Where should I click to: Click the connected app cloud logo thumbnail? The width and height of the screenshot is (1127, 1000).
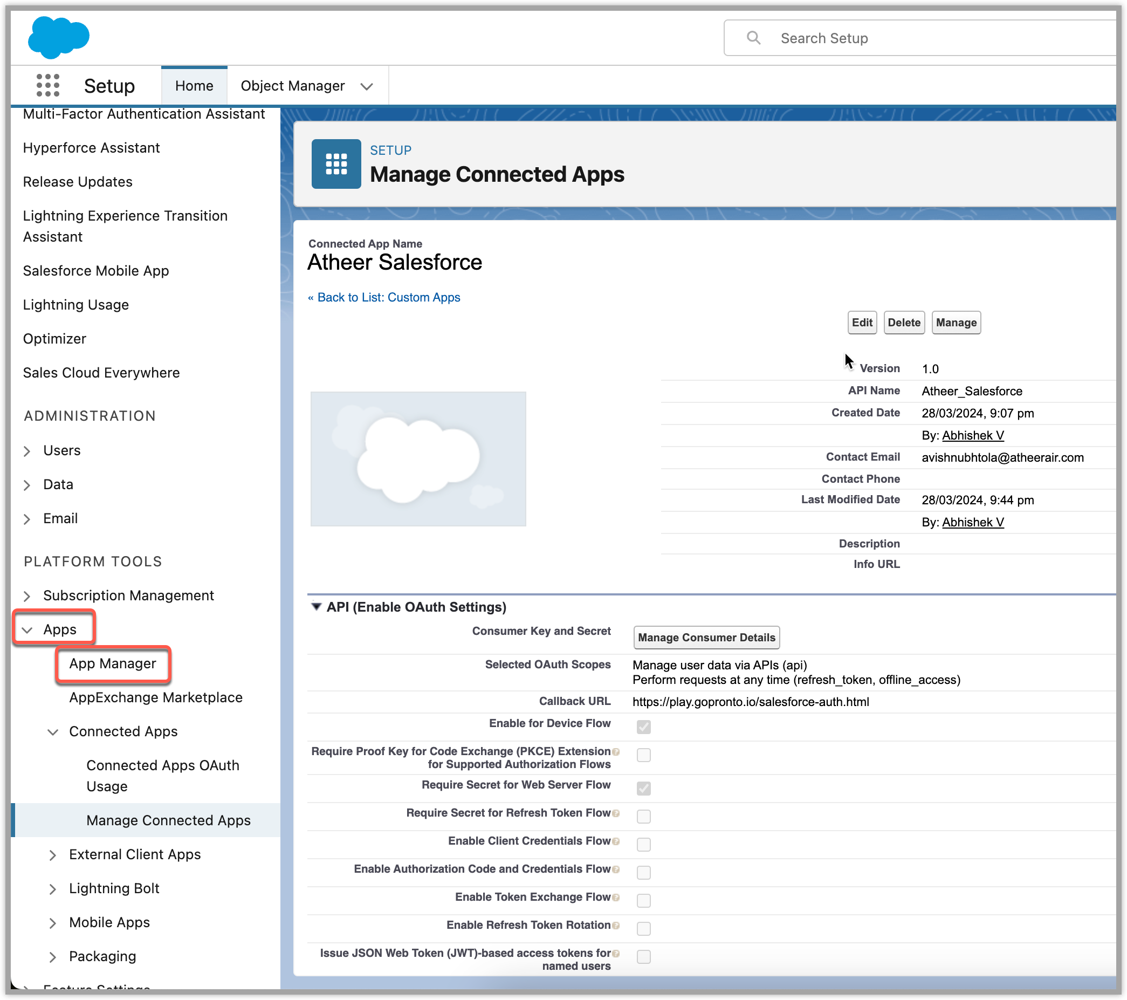point(418,459)
